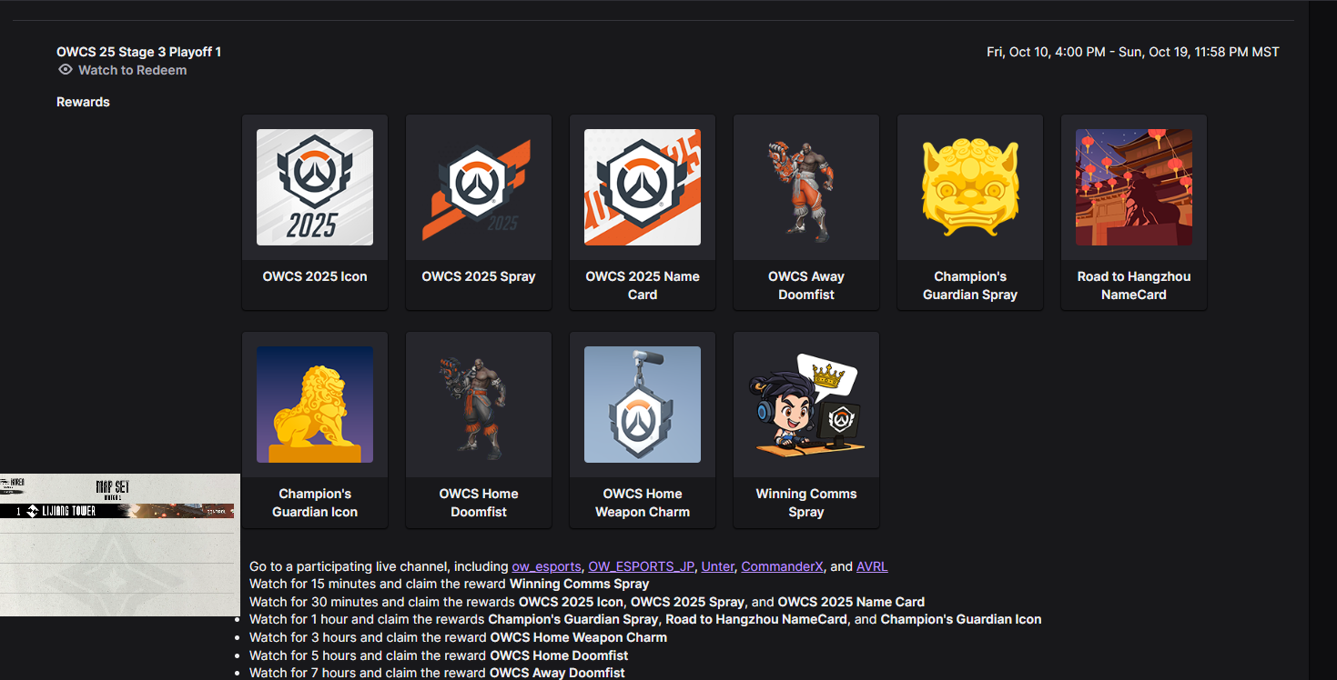Click the 'OWCS 2025 Name Card' caption under its card image
1337x680 pixels.
[643, 285]
